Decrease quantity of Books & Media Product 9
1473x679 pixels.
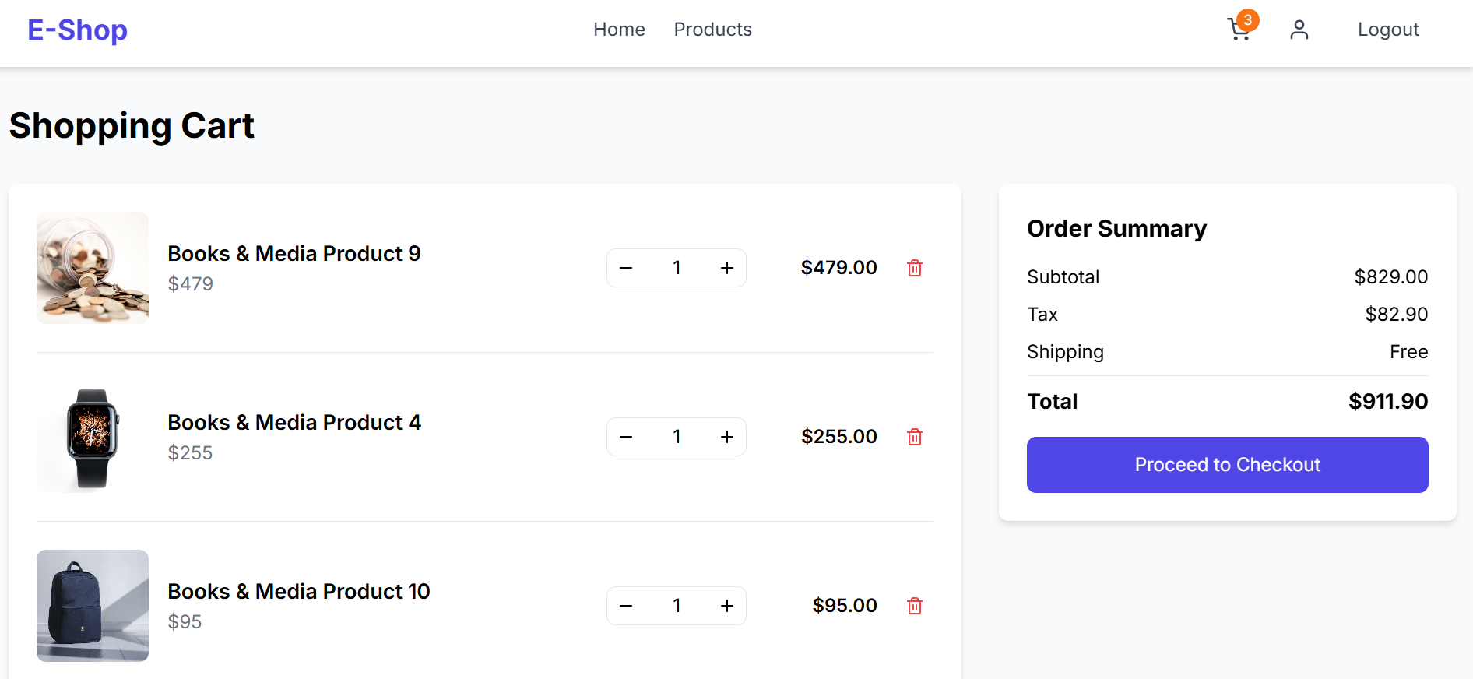pos(626,268)
